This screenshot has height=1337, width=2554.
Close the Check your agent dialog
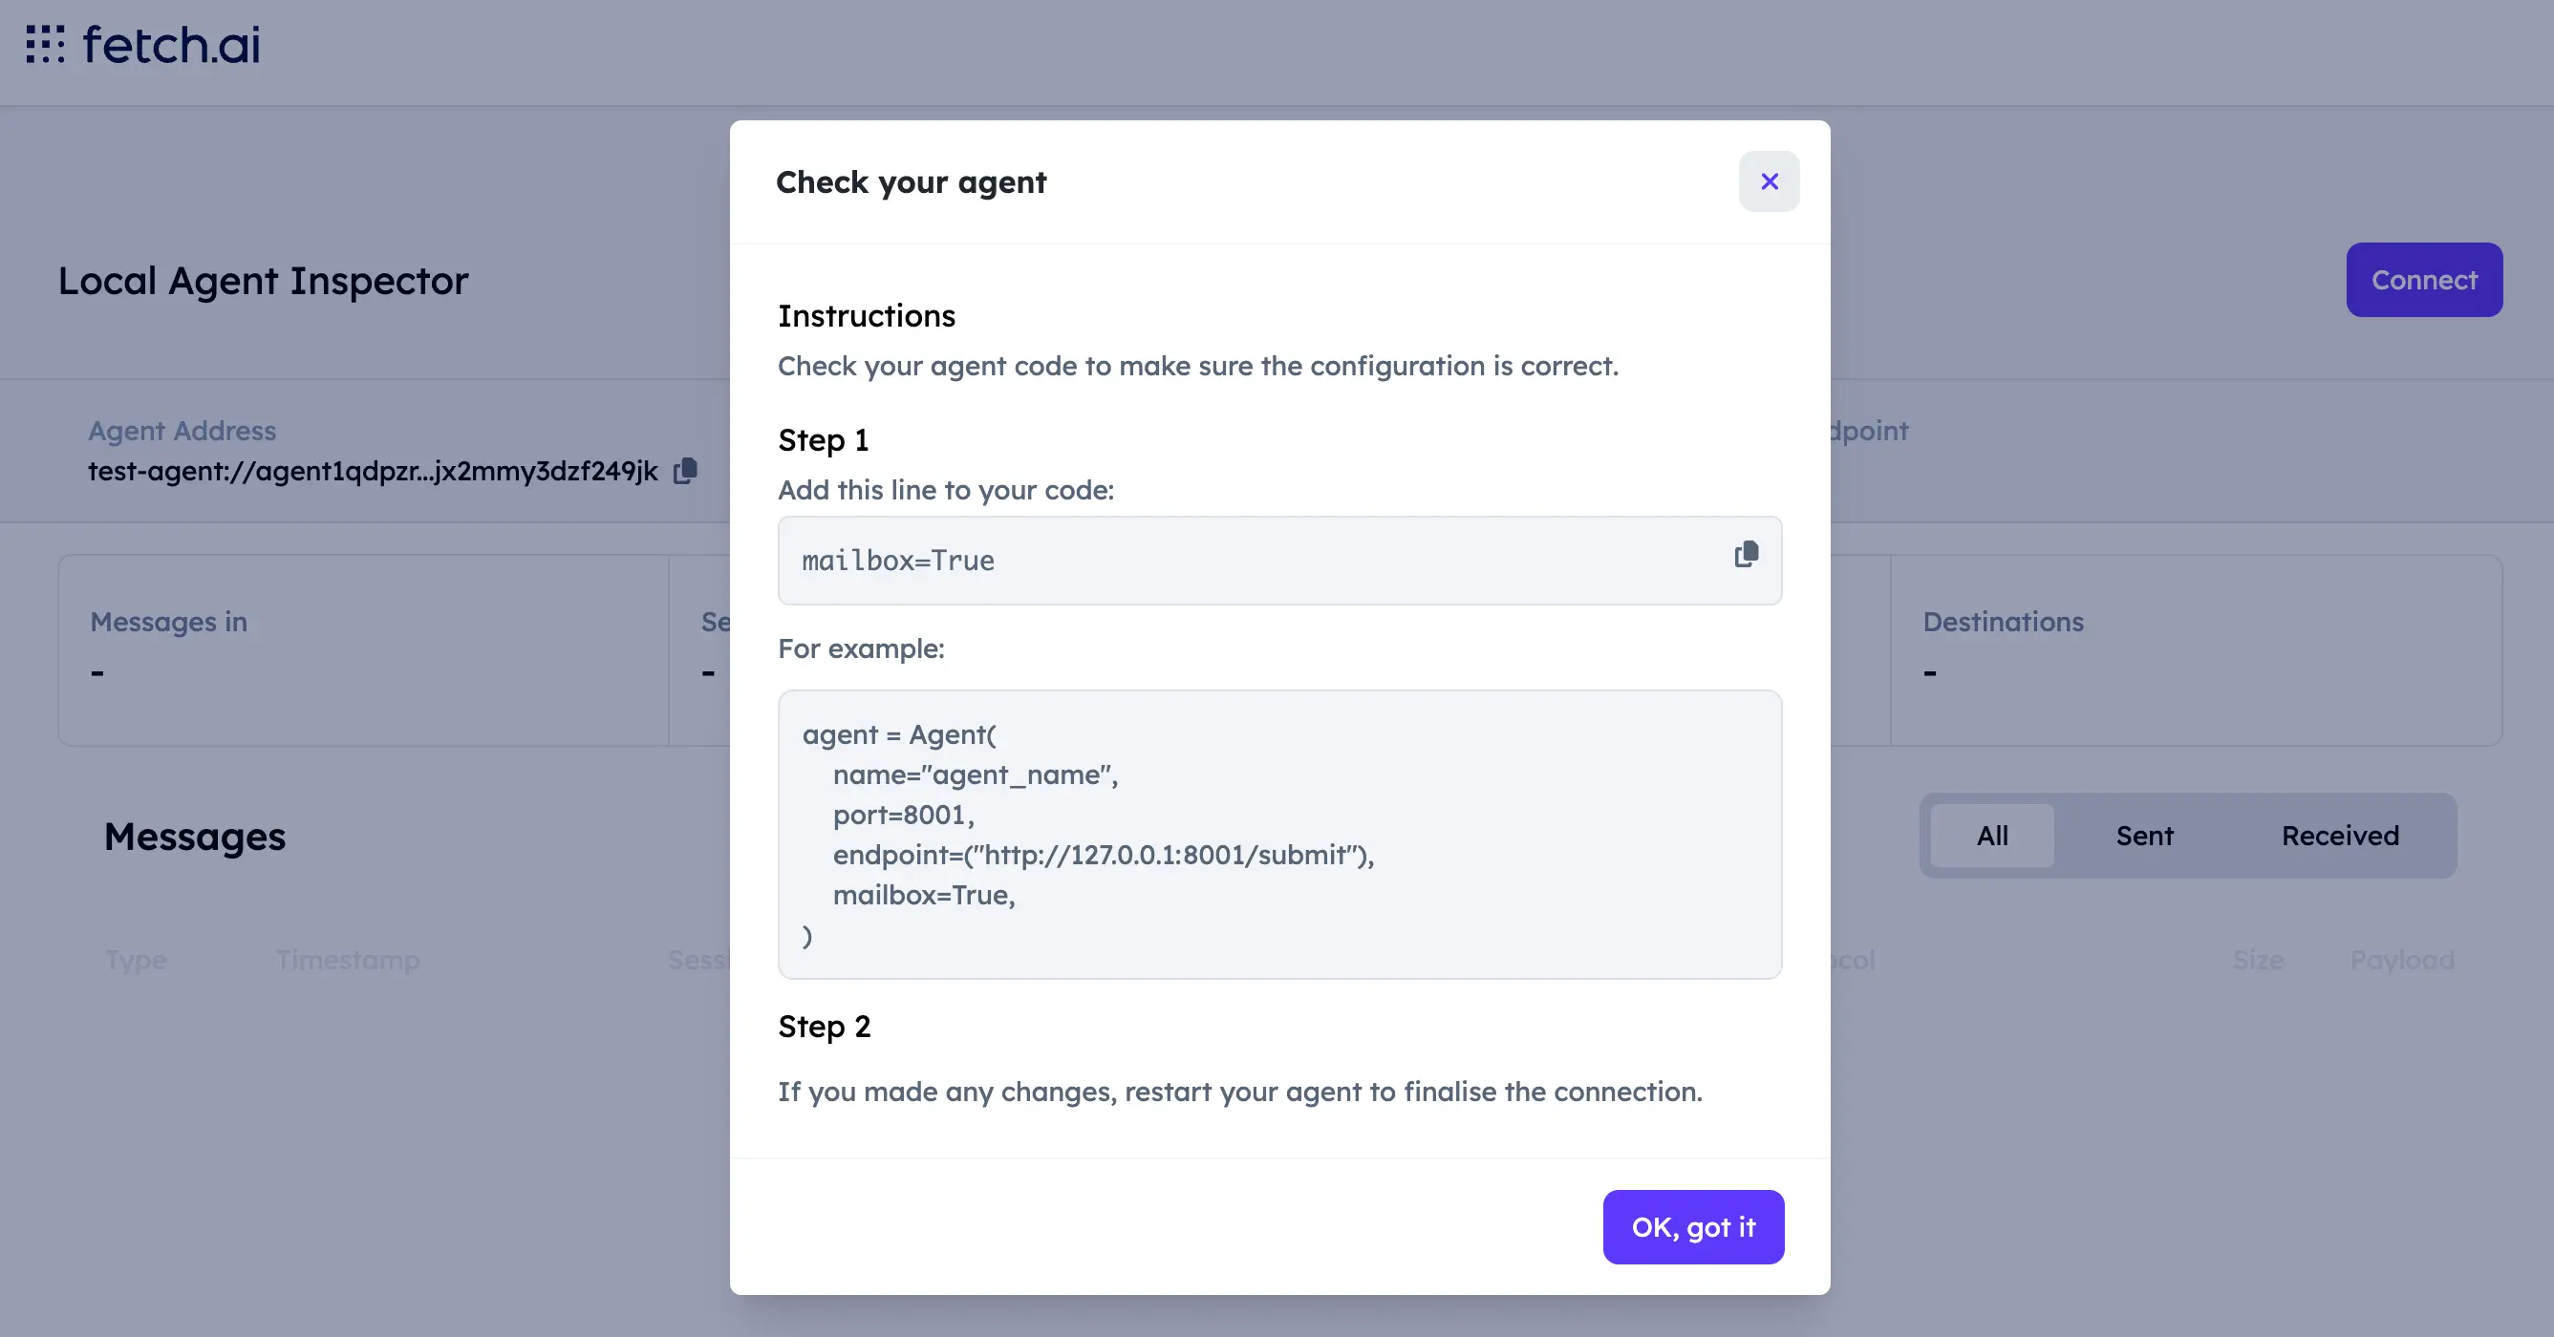click(1769, 180)
